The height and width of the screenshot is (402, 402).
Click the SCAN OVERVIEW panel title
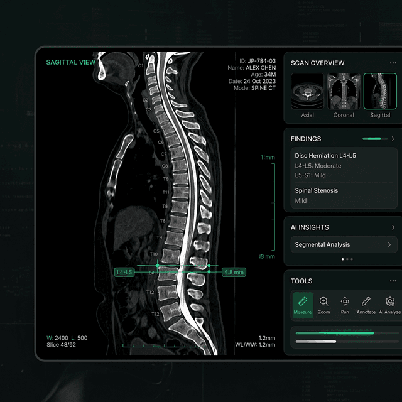317,63
